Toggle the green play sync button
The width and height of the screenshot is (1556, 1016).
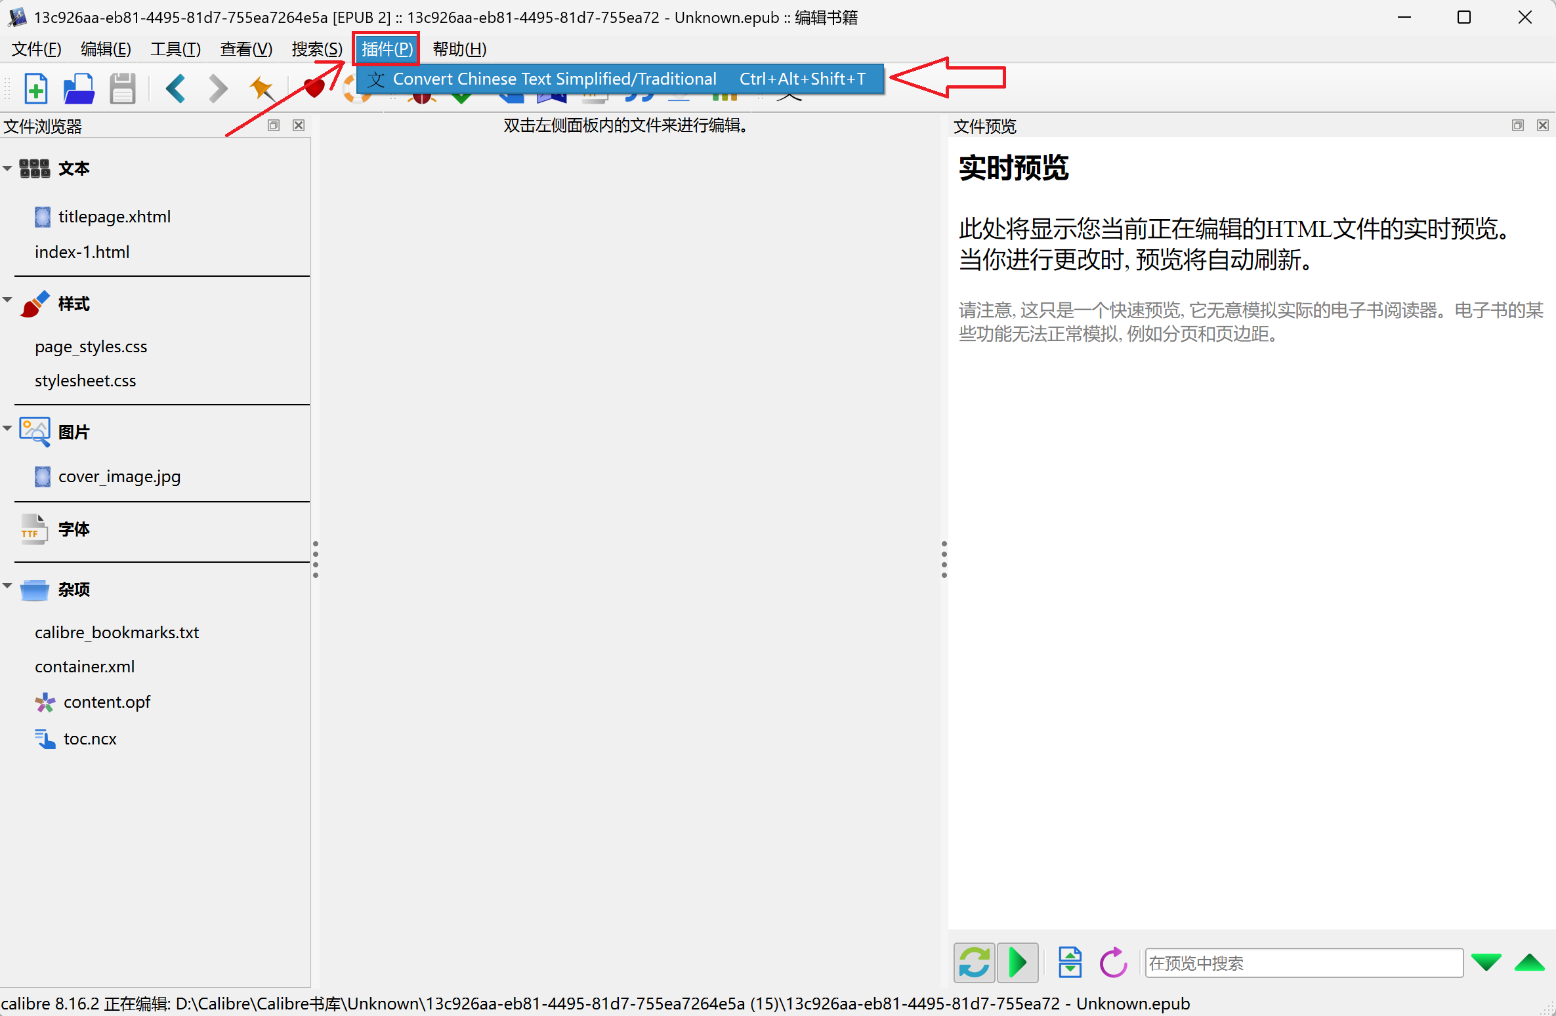click(1017, 963)
